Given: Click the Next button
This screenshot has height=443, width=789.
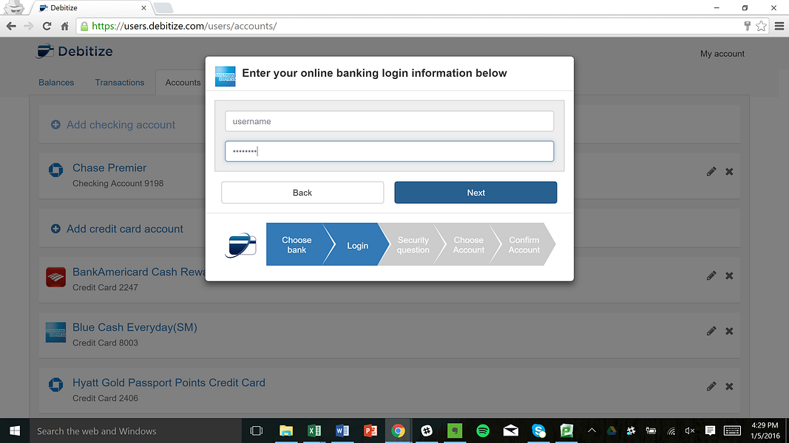Looking at the screenshot, I should pos(475,193).
